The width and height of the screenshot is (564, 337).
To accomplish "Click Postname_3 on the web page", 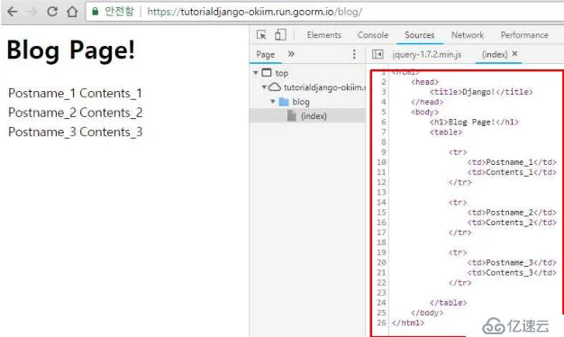I will pos(42,132).
